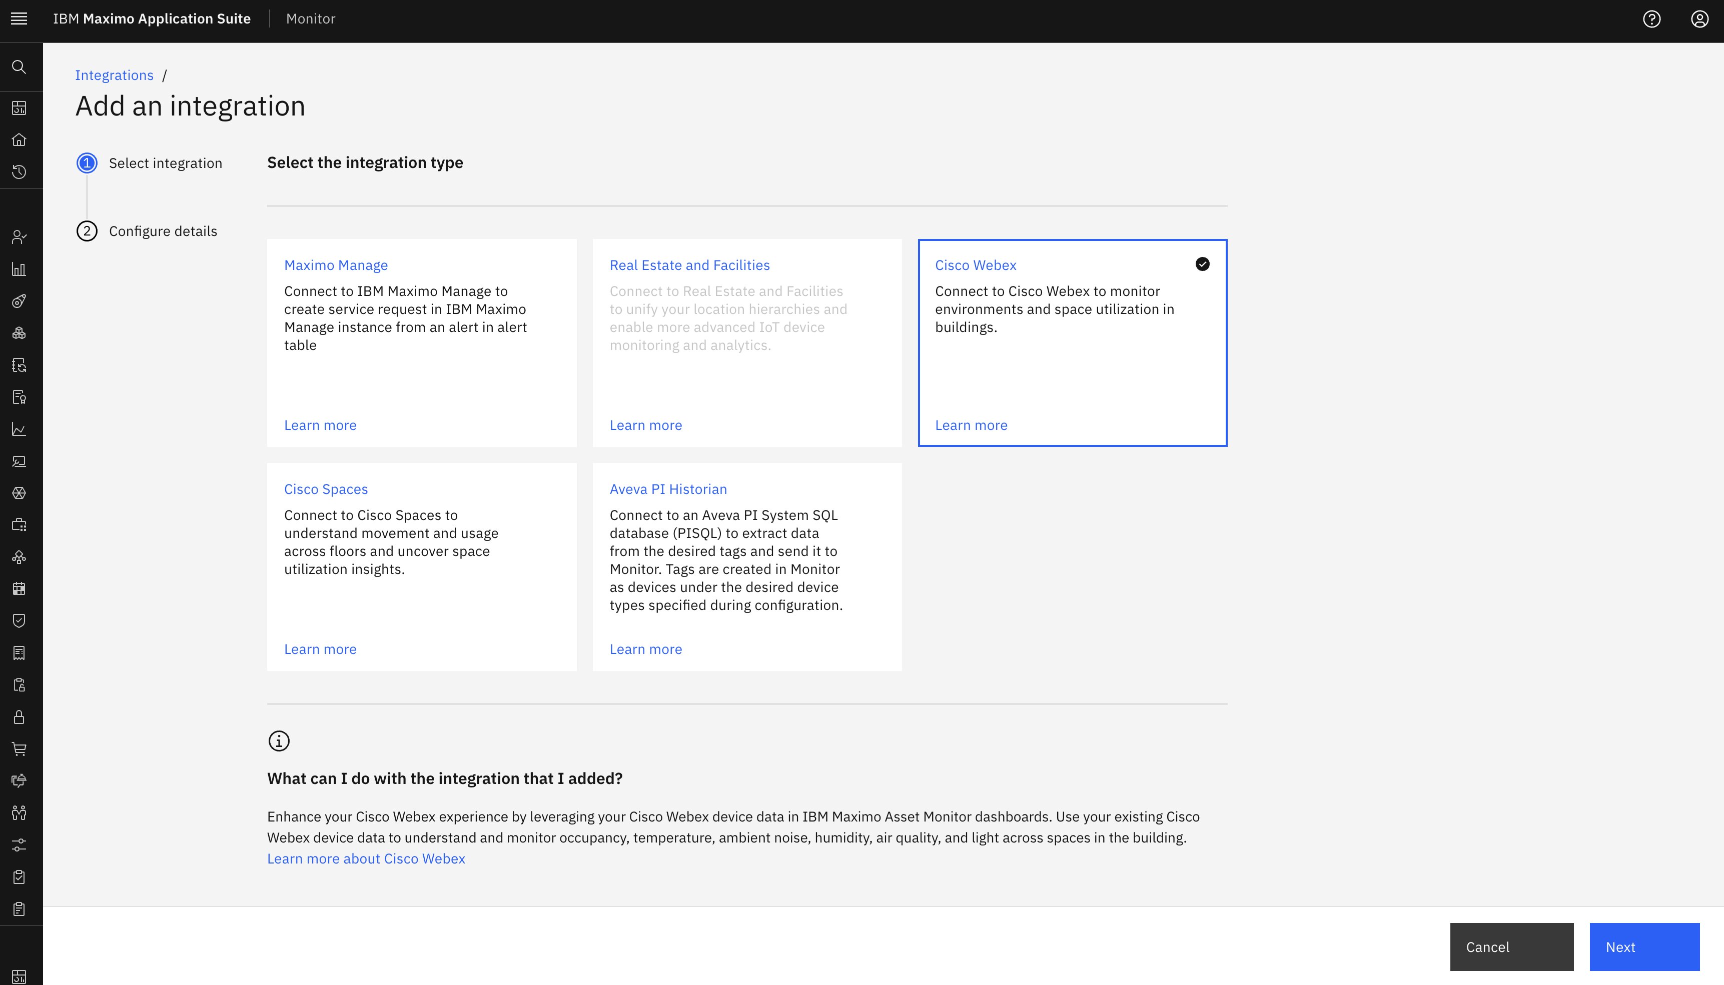Click the conveyor belt sidebar icon
Screen dimensions: 1724x985
[19, 301]
